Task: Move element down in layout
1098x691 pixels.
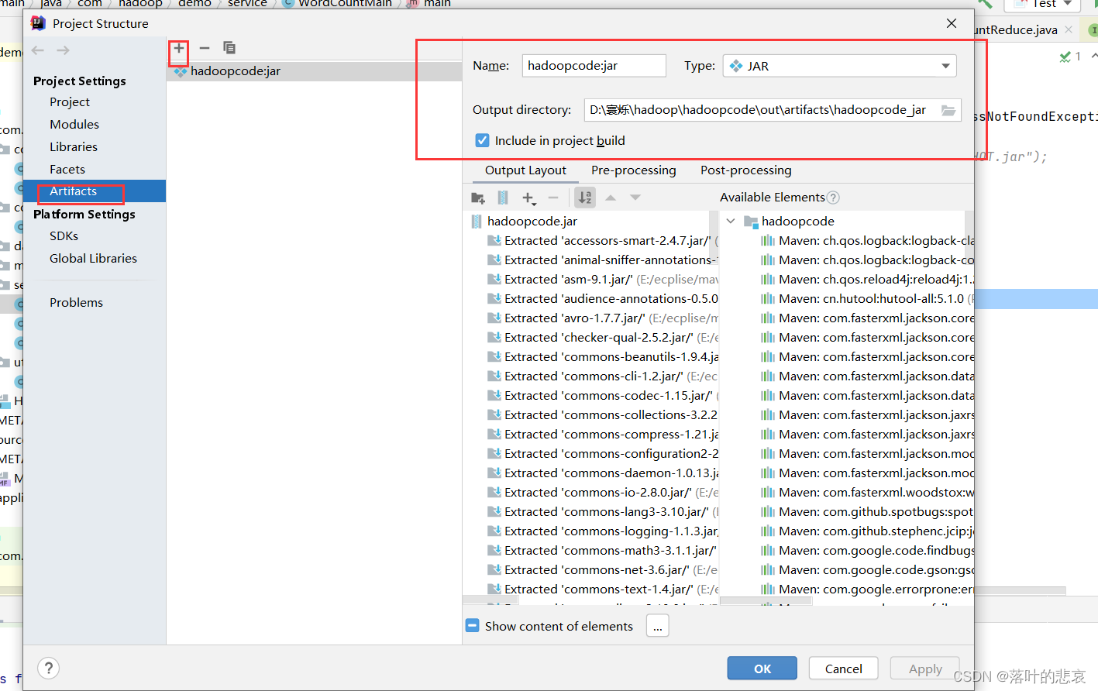Action: pos(635,198)
